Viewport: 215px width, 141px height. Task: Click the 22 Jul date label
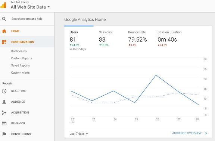(72, 121)
